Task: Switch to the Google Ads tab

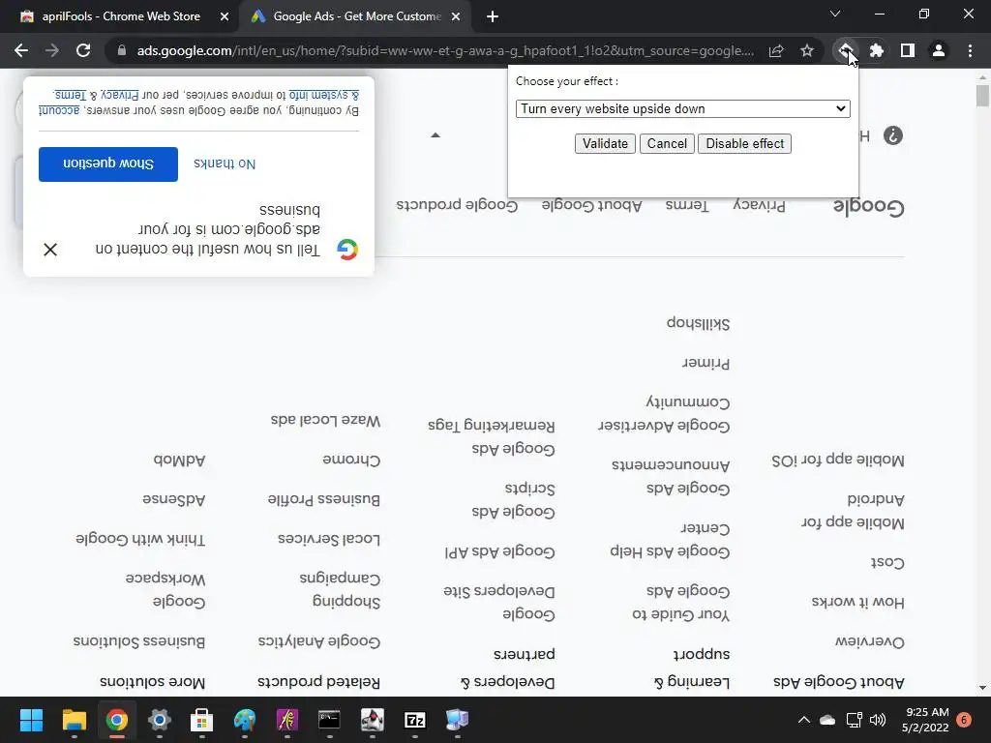Action: (355, 16)
